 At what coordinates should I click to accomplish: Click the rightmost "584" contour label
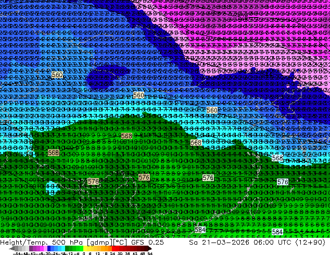(277, 232)
